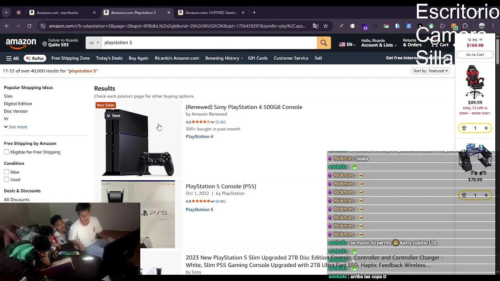Click the browser address bar URL

(177, 26)
